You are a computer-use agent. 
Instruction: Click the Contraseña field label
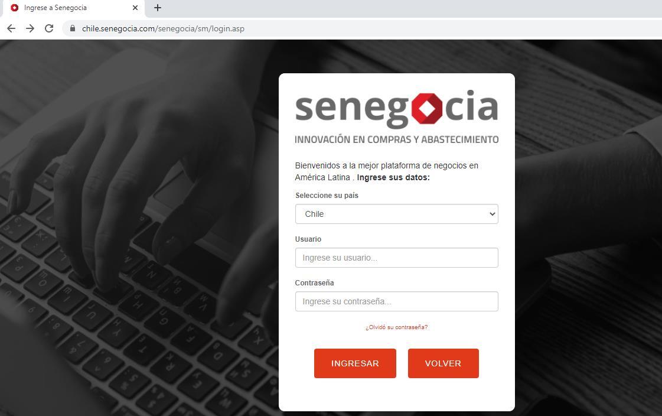[314, 283]
